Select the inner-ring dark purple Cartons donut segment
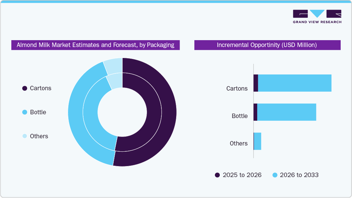The width and height of the screenshot is (352, 198). point(154,112)
